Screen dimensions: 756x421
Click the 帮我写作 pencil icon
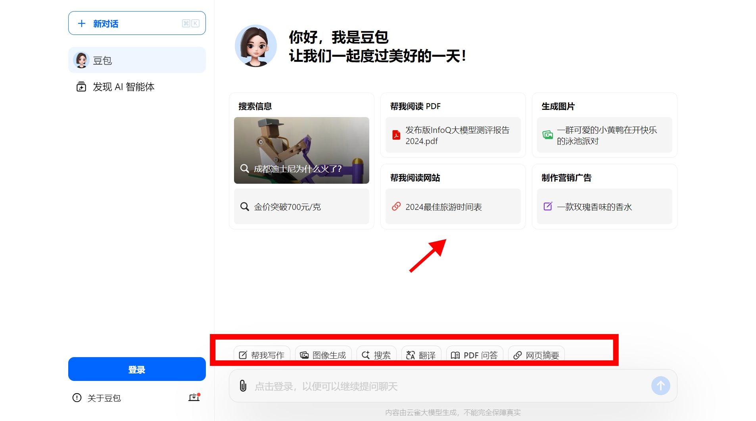(243, 355)
